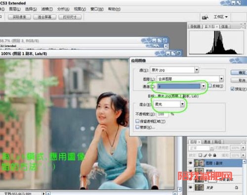Hide the top selected layer copy
Viewport: 247px width, 195px height.
coord(191,163)
